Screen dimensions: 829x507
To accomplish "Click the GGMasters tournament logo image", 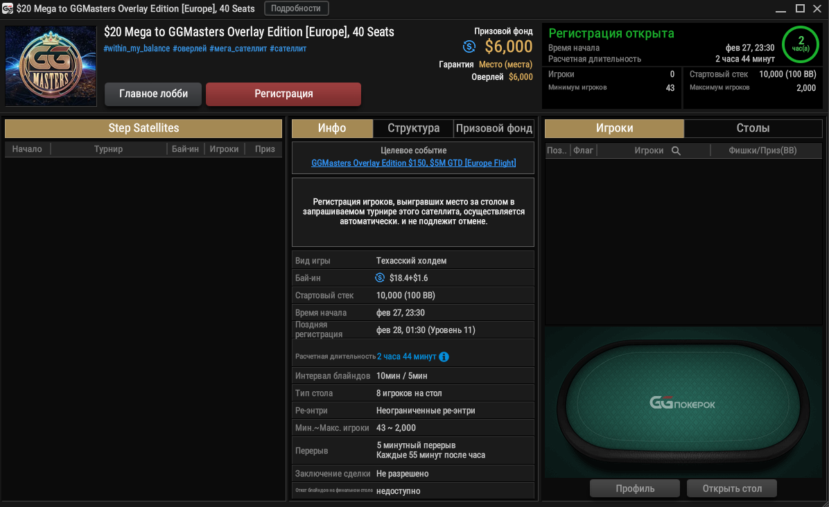I will point(51,66).
